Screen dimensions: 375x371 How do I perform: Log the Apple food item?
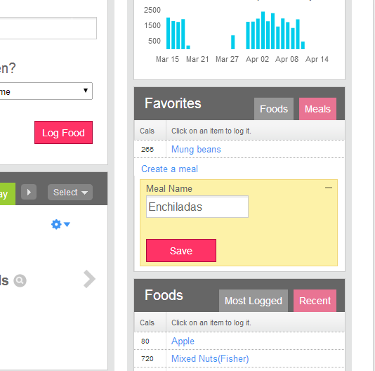point(183,341)
